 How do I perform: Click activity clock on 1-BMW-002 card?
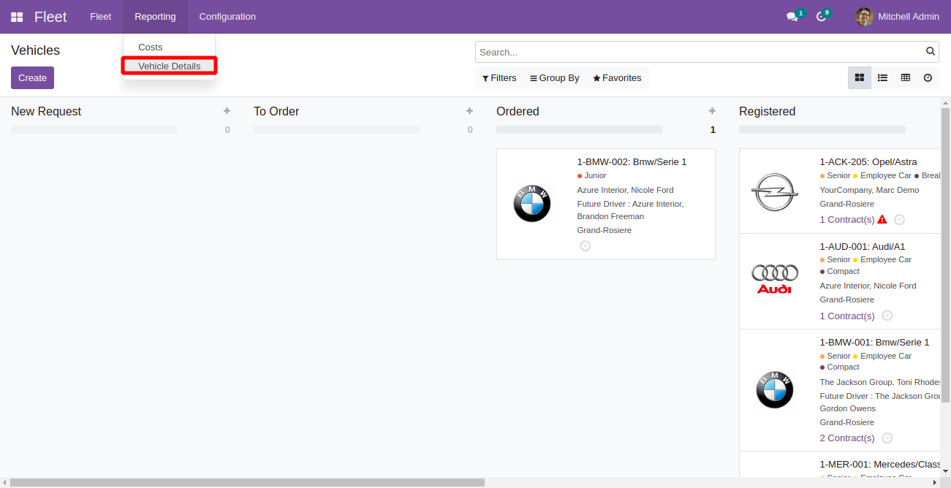tap(585, 246)
